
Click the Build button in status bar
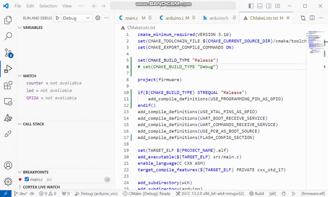click(257, 194)
